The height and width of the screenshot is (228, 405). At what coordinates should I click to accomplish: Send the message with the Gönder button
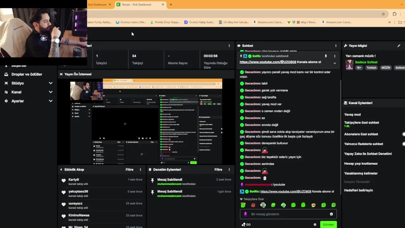pyautogui.click(x=328, y=225)
